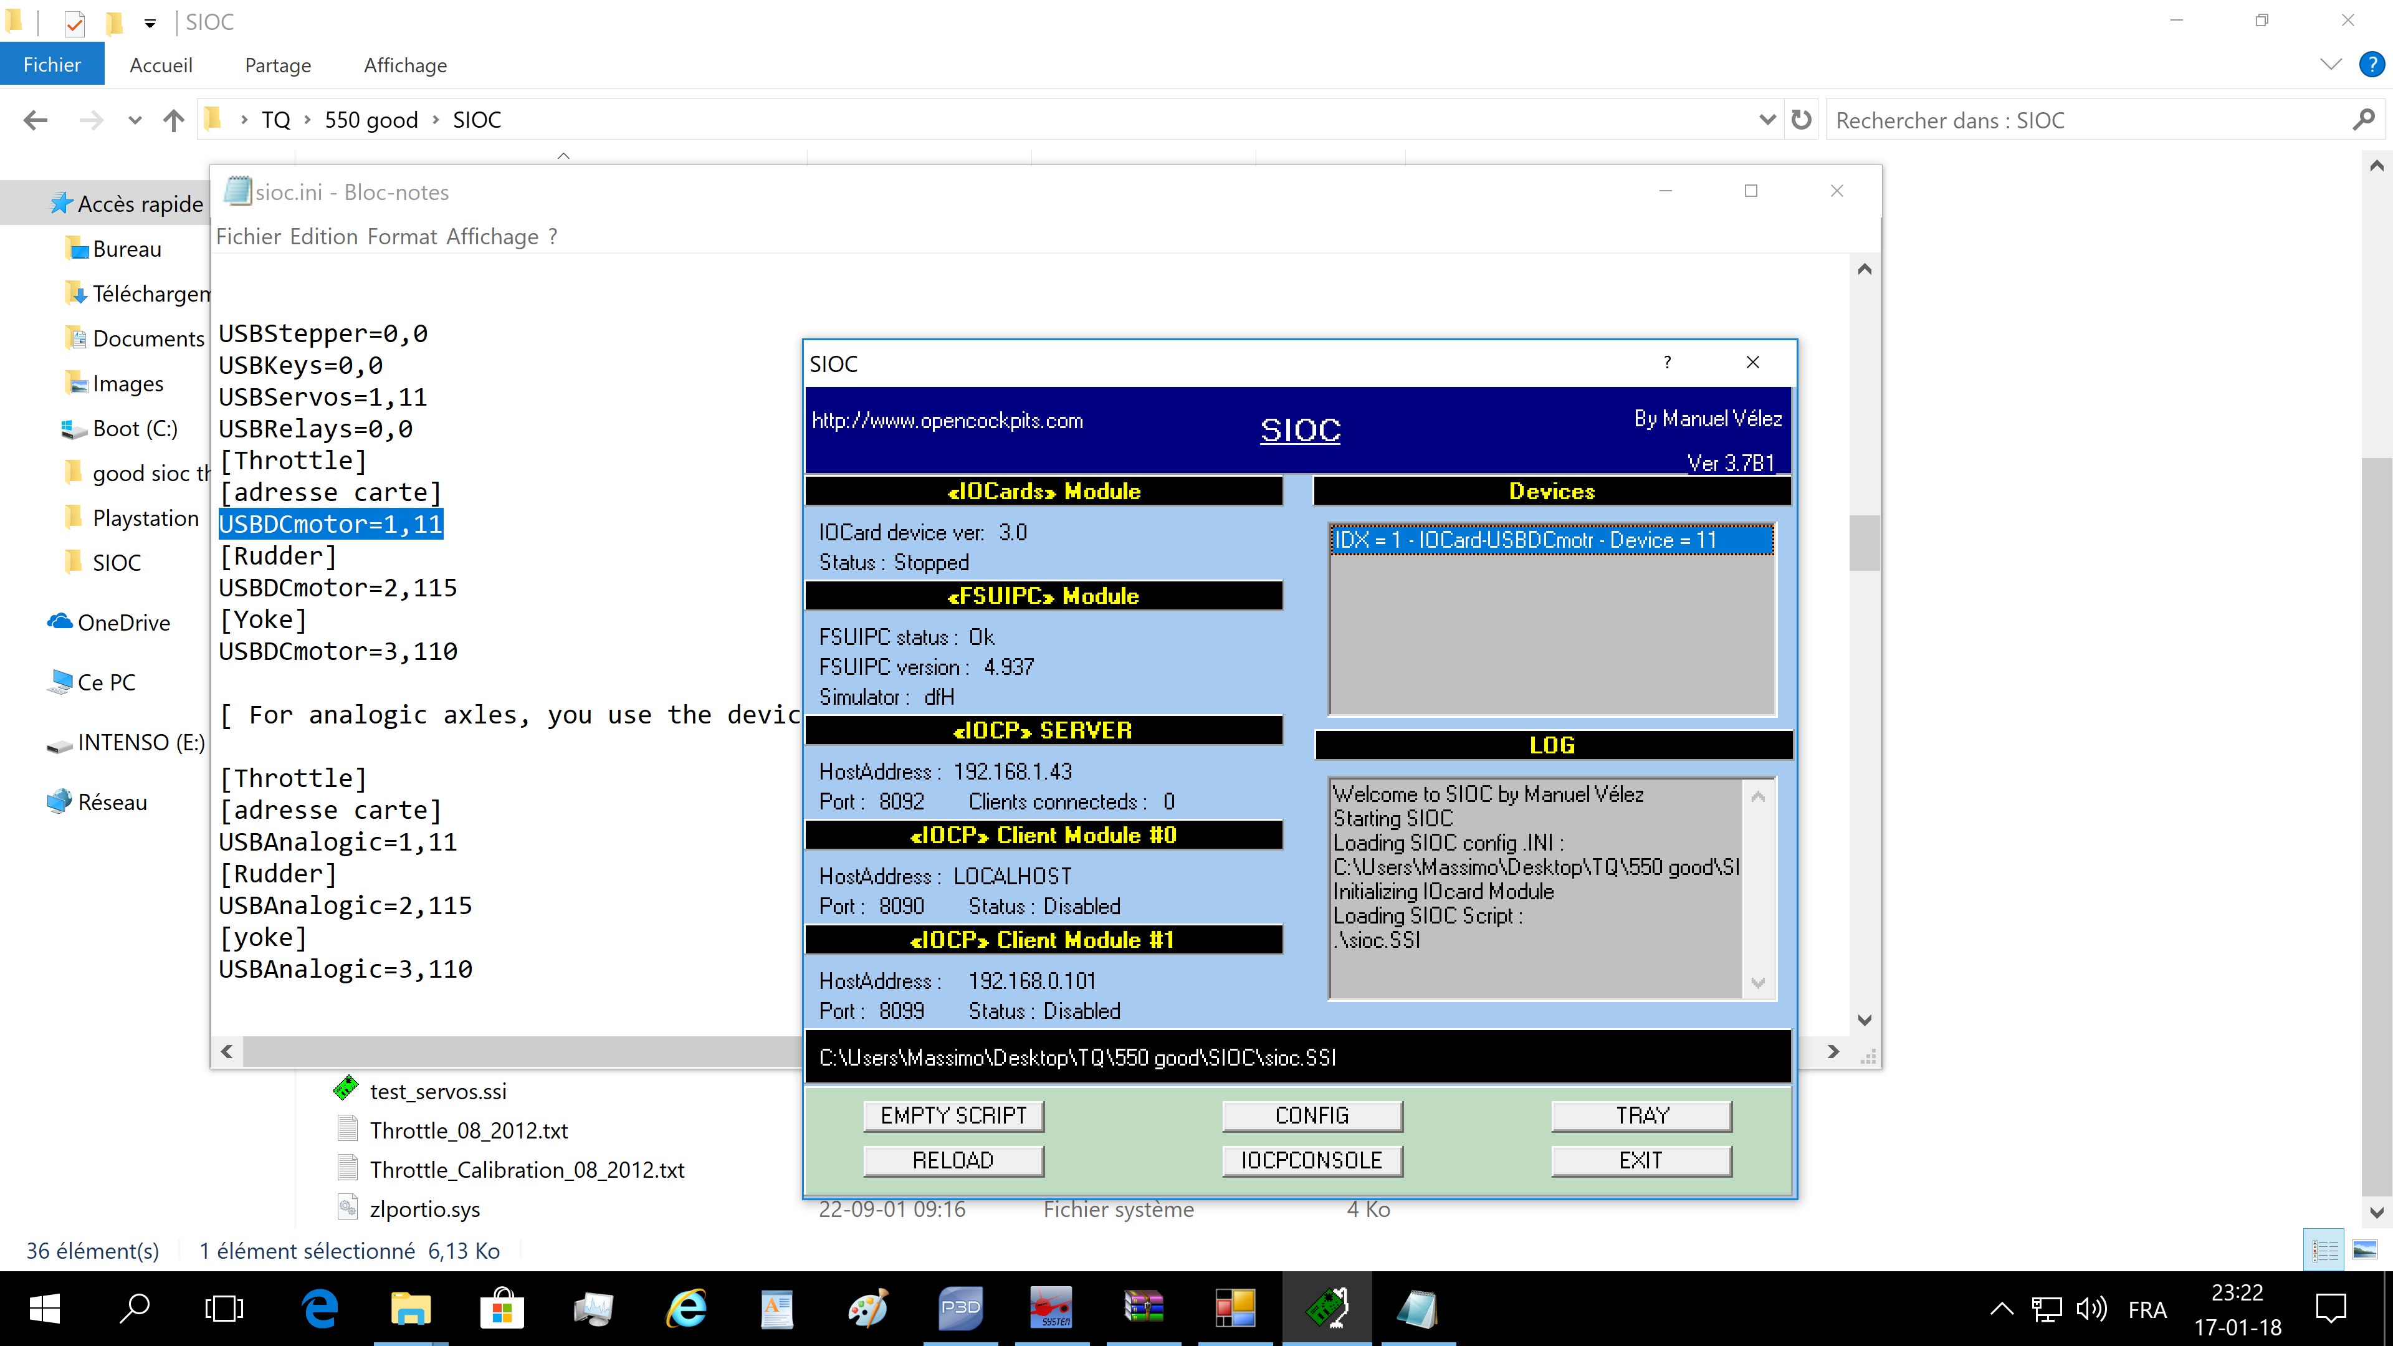Click the SIOC green chip taskbar icon

1327,1308
